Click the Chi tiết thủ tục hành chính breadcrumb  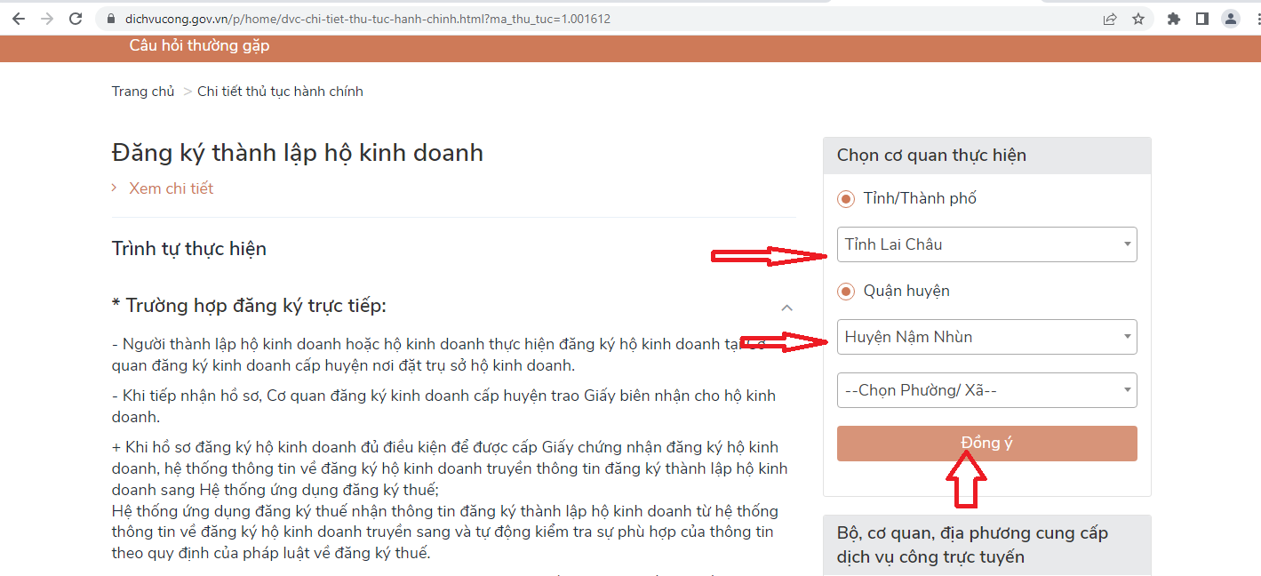point(280,91)
